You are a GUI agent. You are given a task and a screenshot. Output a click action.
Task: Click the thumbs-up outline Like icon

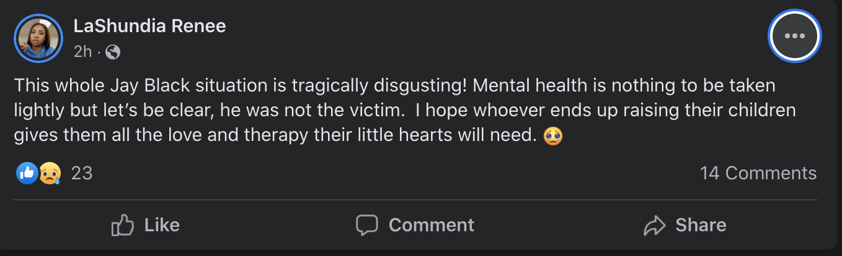[x=122, y=225]
